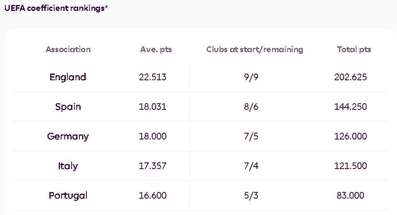Click Italy's 17.357 average points value
The height and width of the screenshot is (215, 397).
pos(153,166)
